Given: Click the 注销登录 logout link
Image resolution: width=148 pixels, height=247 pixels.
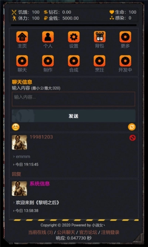Looking at the screenshot, I should click(110, 232).
